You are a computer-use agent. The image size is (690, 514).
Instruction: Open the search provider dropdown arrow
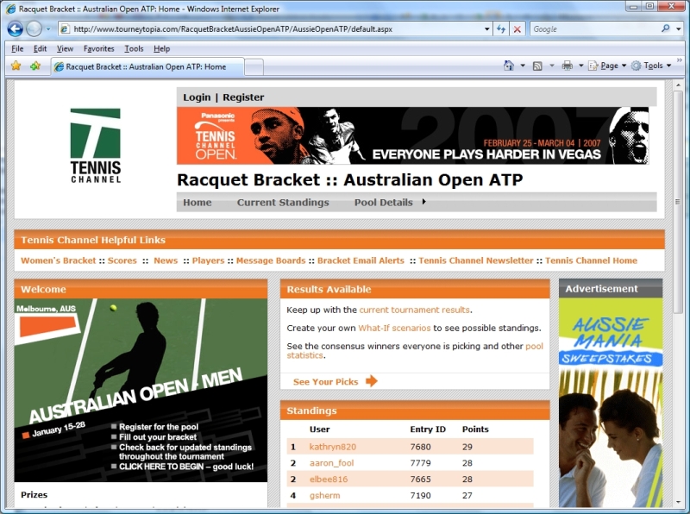pyautogui.click(x=678, y=29)
